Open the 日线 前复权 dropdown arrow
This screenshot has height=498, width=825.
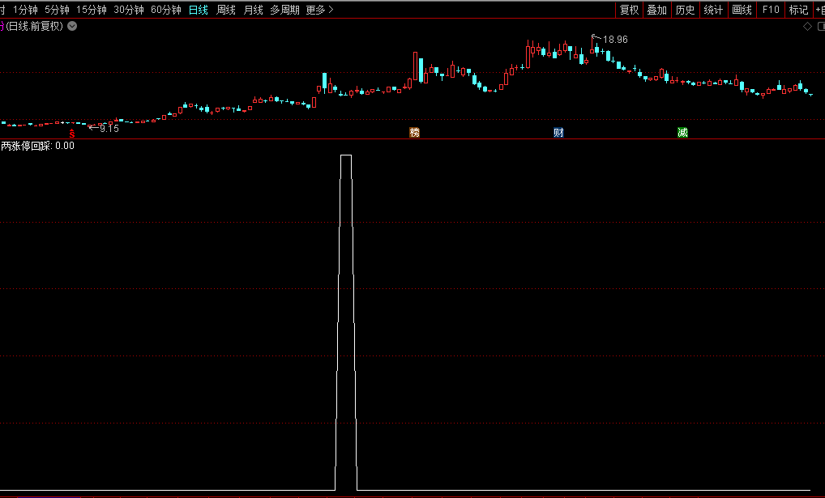[72, 26]
